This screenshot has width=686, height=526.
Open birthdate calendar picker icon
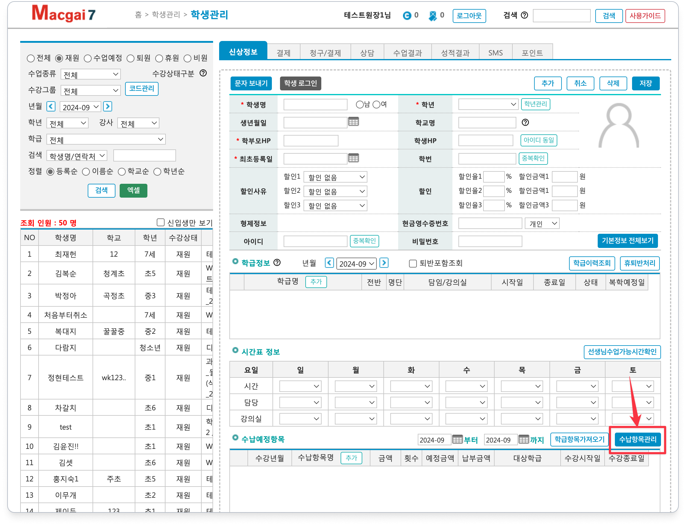click(x=353, y=122)
